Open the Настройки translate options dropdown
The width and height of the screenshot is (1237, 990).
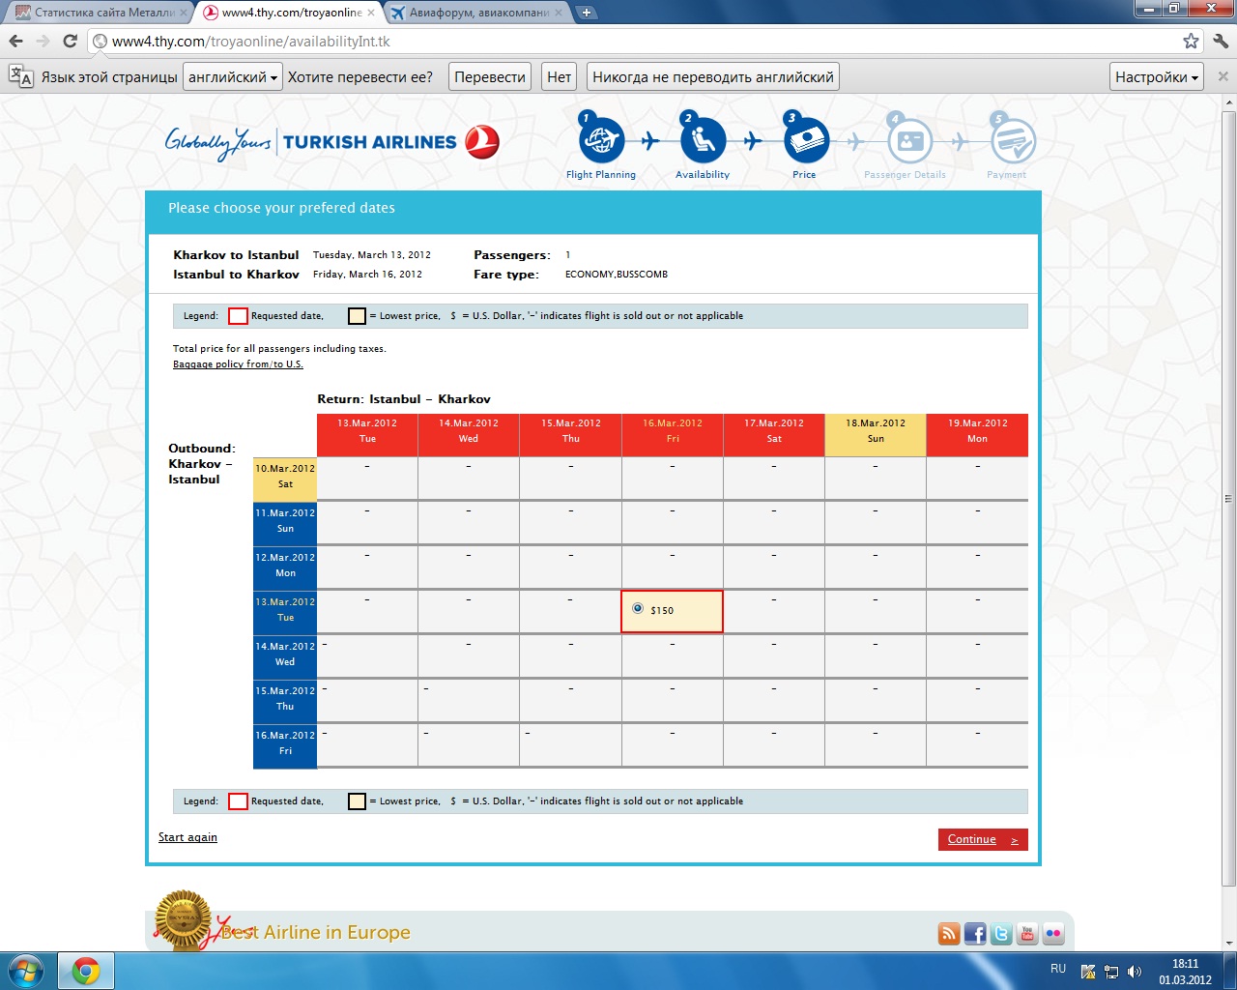1156,77
